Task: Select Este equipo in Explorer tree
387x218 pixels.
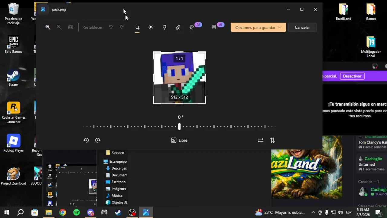Action: tap(115, 161)
